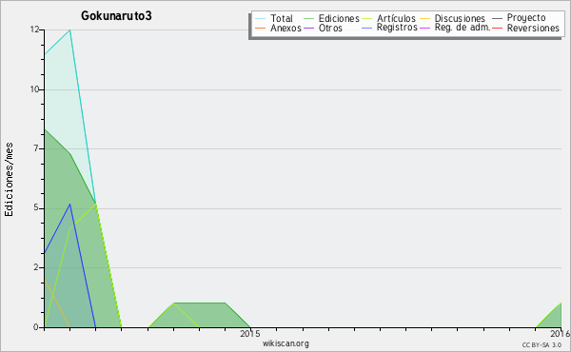Click the wikiscan.org footer text
Screen dimensions: 571x352
pyautogui.click(x=285, y=343)
